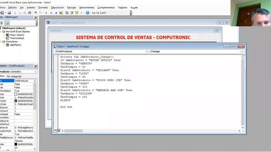Viewport: 271px width, 152px height.
Task: Click the SISTEMA DE CONTROL DE VENTAS label
Action: click(133, 38)
